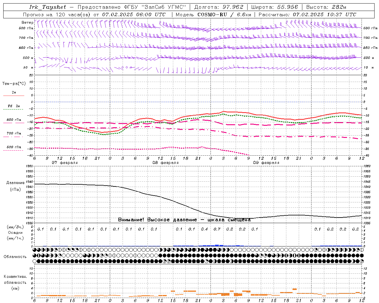Click the temperature axis label Тем-ра(°C)
This screenshot has height=303, width=379.
(x=14, y=84)
